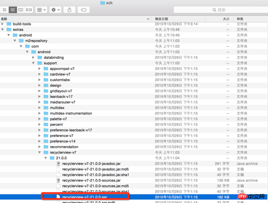Sort by the 修改日期 column header

(161, 19)
